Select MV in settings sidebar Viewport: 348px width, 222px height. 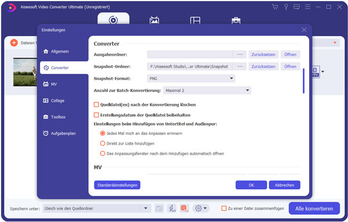click(50, 84)
